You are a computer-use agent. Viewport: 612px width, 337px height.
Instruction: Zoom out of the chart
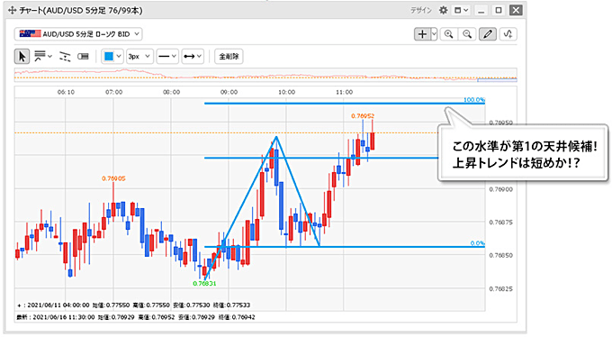(x=467, y=34)
